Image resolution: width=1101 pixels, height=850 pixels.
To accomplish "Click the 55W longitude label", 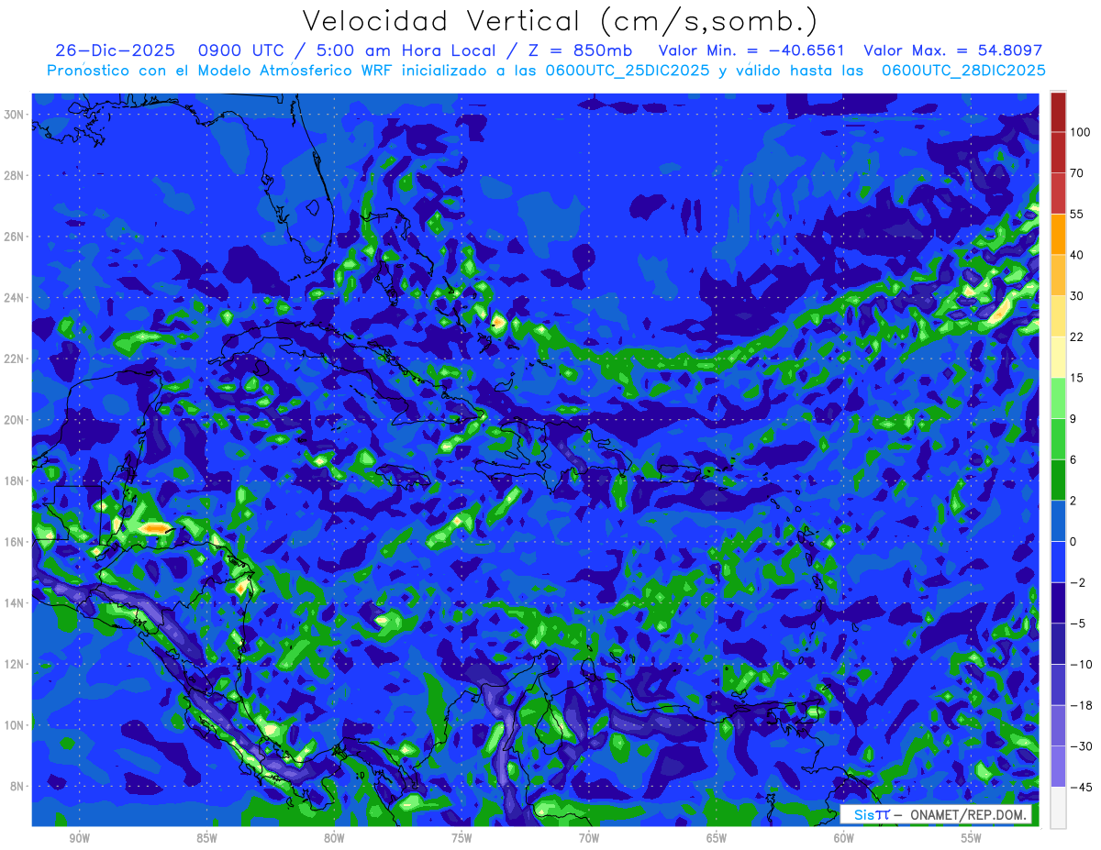I will [972, 839].
